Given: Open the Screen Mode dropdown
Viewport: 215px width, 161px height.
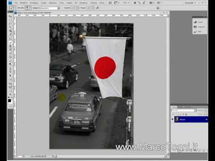Looking at the screenshot, I should click(159, 3).
